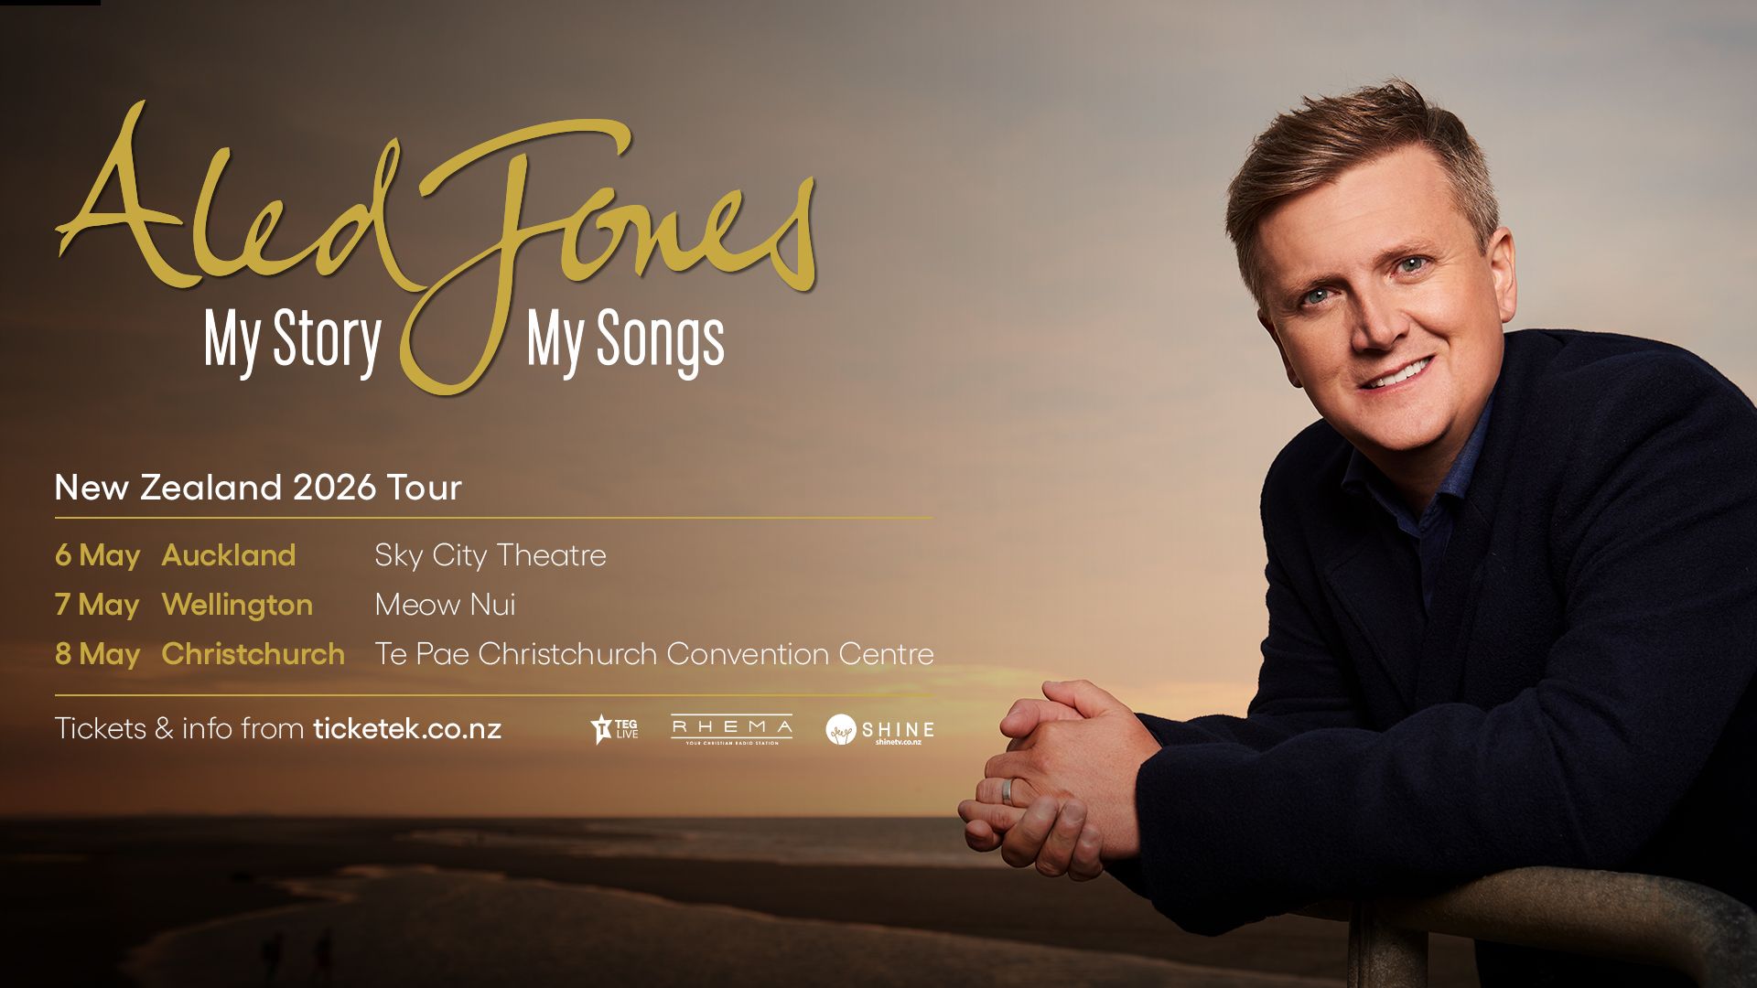Click the TEG Live logo

(x=615, y=729)
